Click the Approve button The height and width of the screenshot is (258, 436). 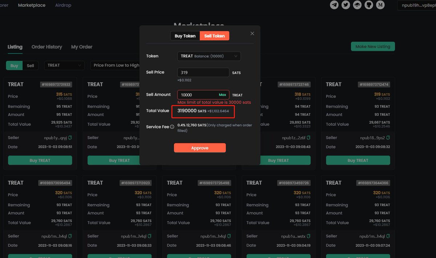(x=200, y=148)
